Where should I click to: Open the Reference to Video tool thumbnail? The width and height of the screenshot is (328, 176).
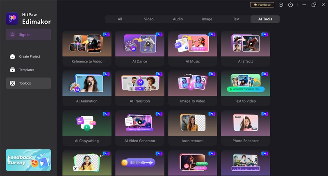pyautogui.click(x=87, y=44)
